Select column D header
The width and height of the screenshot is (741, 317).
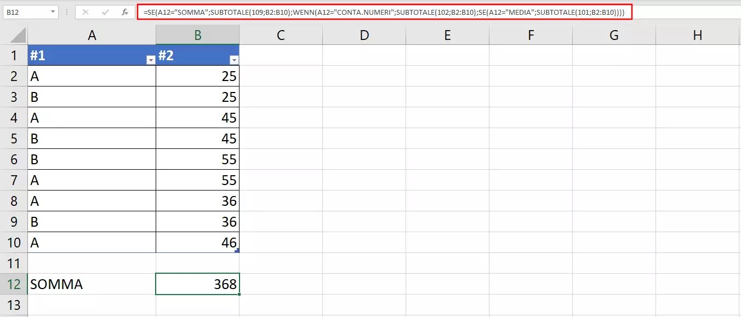[x=364, y=36]
